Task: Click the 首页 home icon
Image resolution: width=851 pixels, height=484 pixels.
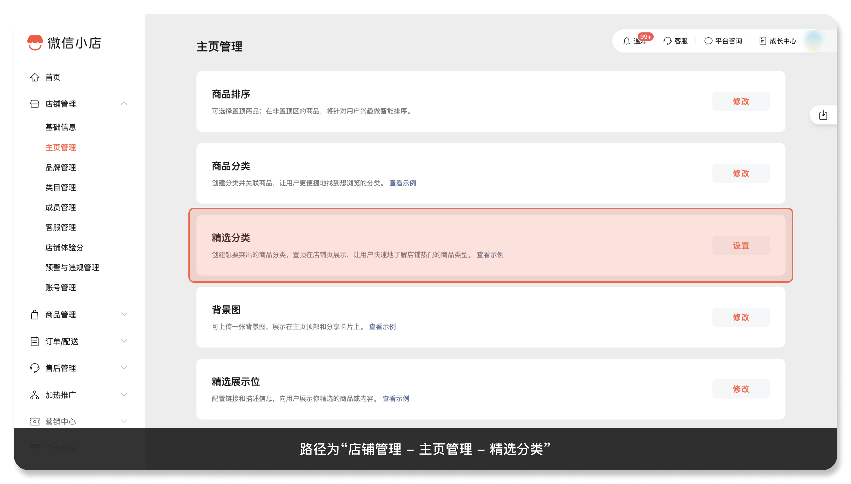Action: click(35, 77)
